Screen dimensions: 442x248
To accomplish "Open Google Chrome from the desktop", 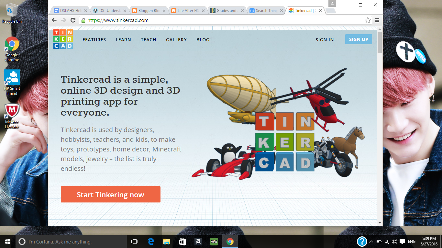I will (12, 44).
